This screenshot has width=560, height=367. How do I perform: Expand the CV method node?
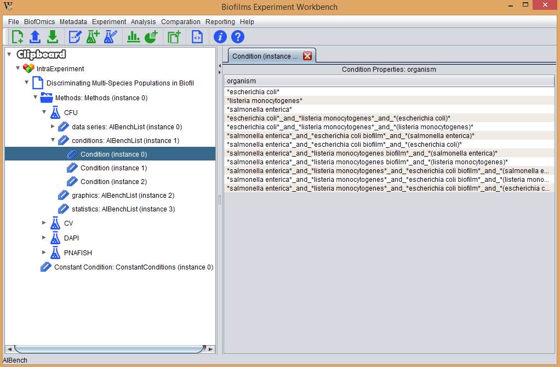[x=44, y=223]
